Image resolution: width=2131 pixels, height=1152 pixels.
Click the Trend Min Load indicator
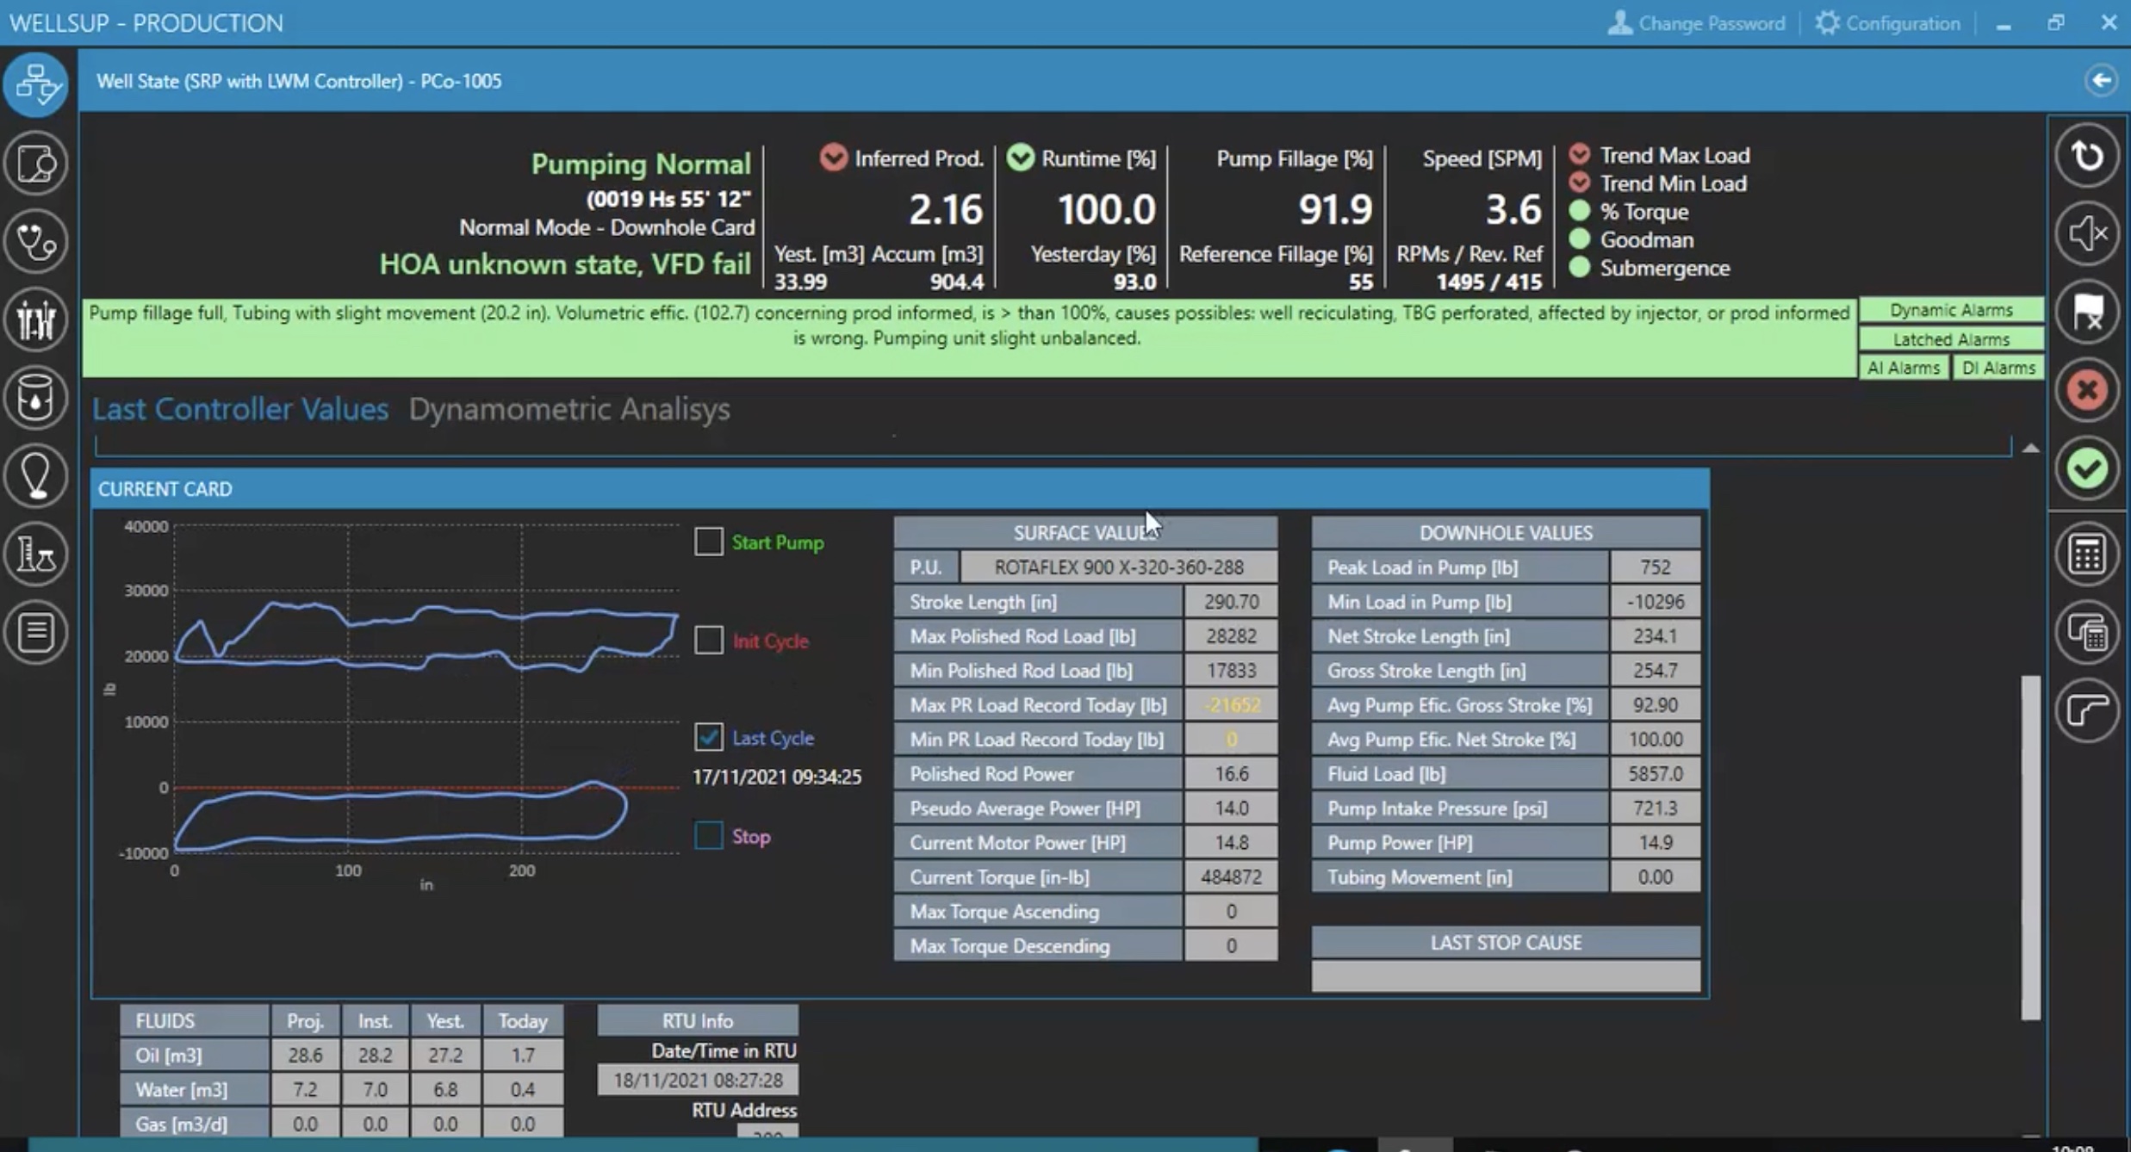pyautogui.click(x=1579, y=183)
